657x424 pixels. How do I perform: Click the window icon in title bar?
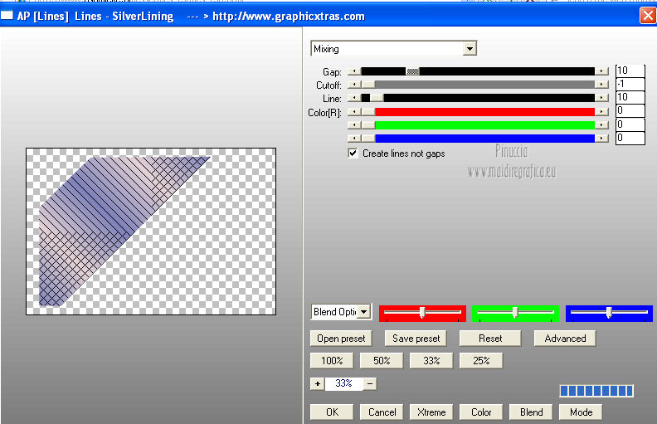pyautogui.click(x=7, y=16)
